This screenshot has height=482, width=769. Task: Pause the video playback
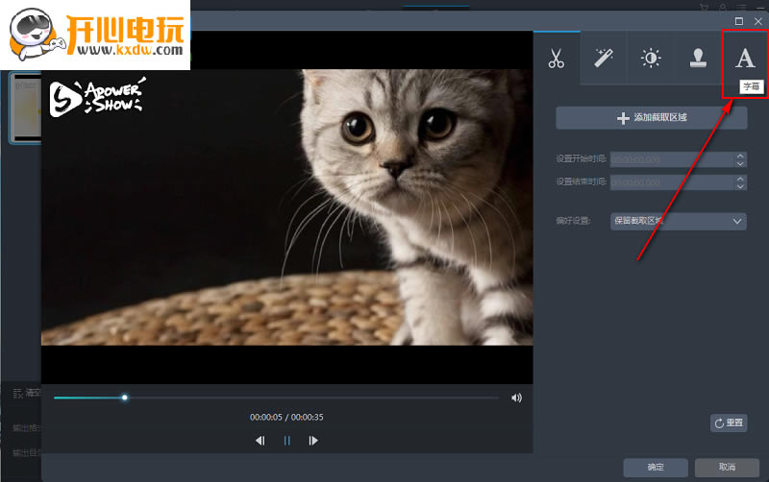click(x=286, y=441)
